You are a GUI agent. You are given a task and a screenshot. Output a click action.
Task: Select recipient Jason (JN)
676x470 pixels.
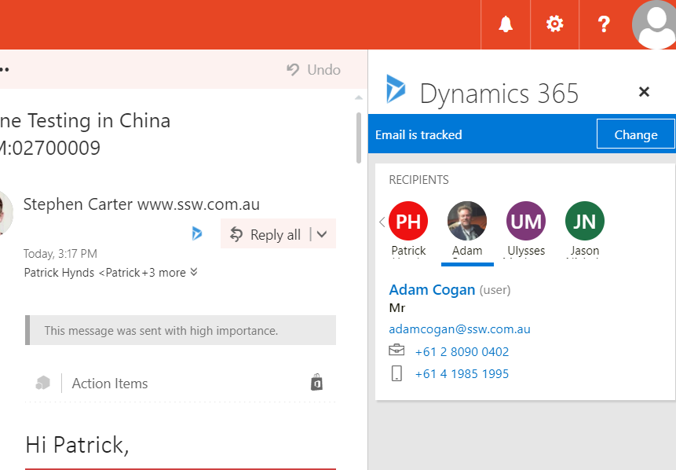pos(584,222)
